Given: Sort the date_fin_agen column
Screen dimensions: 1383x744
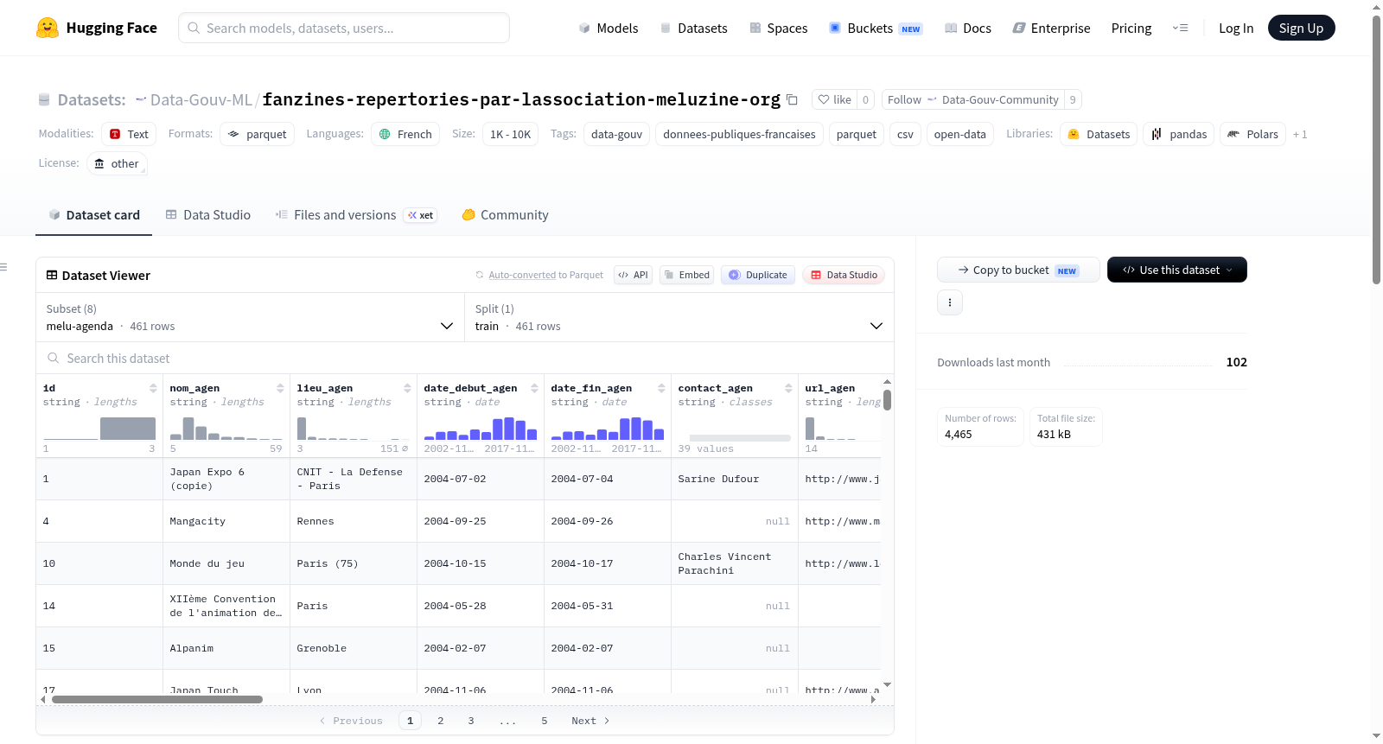Looking at the screenshot, I should coord(661,388).
